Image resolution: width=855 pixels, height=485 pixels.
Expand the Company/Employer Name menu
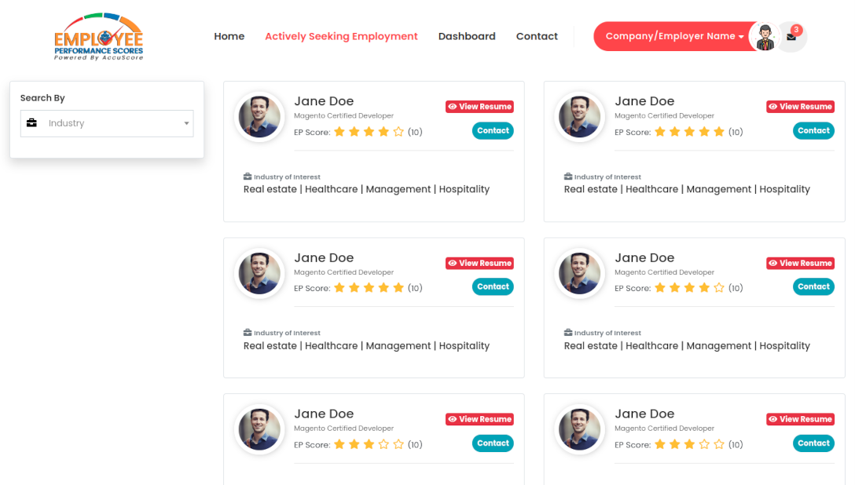(674, 36)
